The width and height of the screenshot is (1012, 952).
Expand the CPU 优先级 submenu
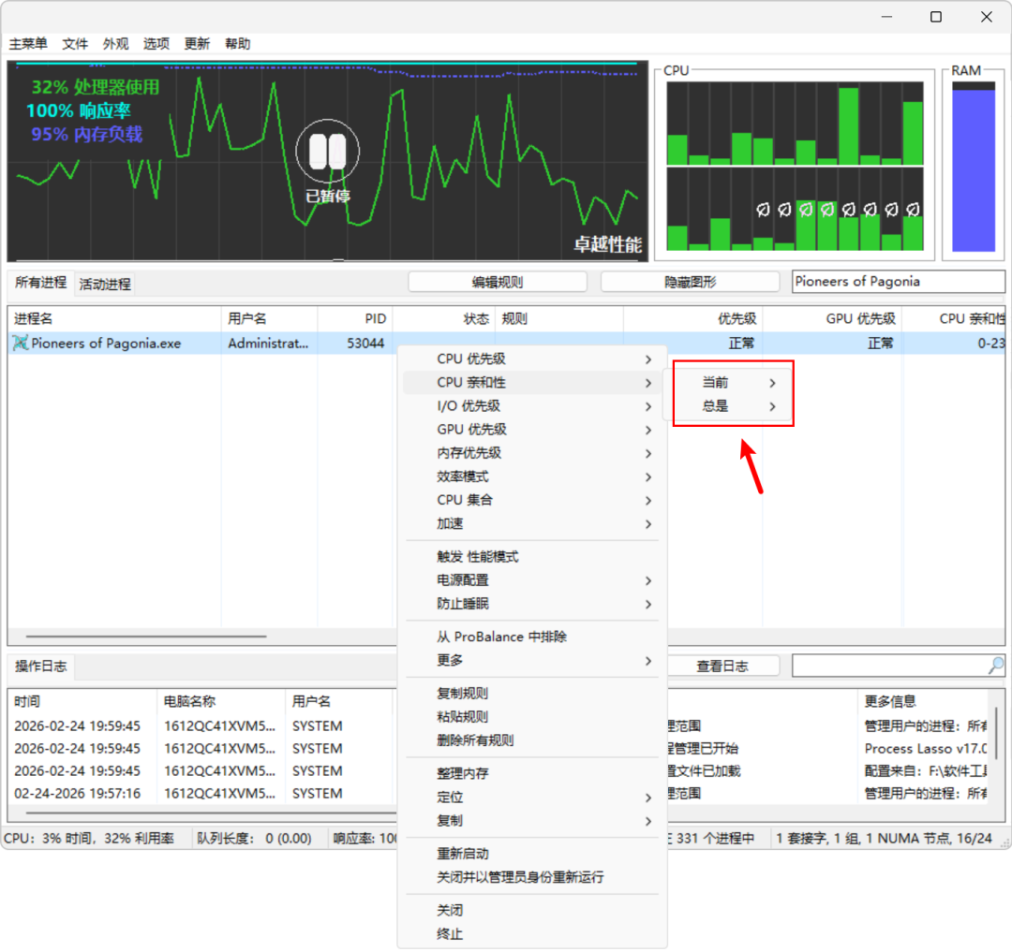point(532,359)
